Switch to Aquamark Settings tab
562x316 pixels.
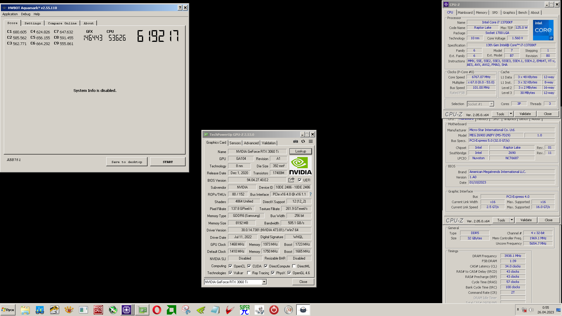click(x=33, y=23)
